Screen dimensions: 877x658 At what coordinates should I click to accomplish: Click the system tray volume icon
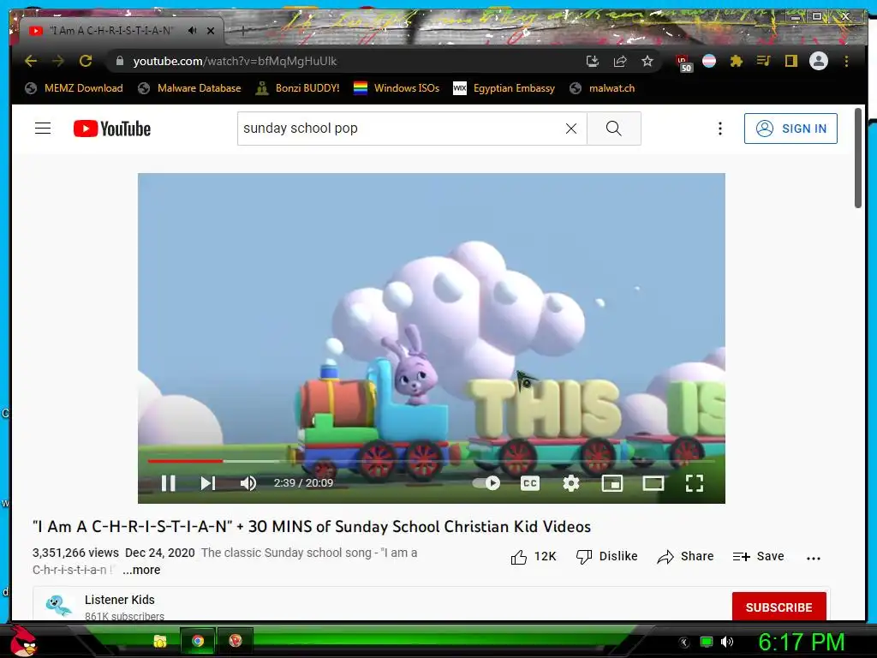click(727, 641)
